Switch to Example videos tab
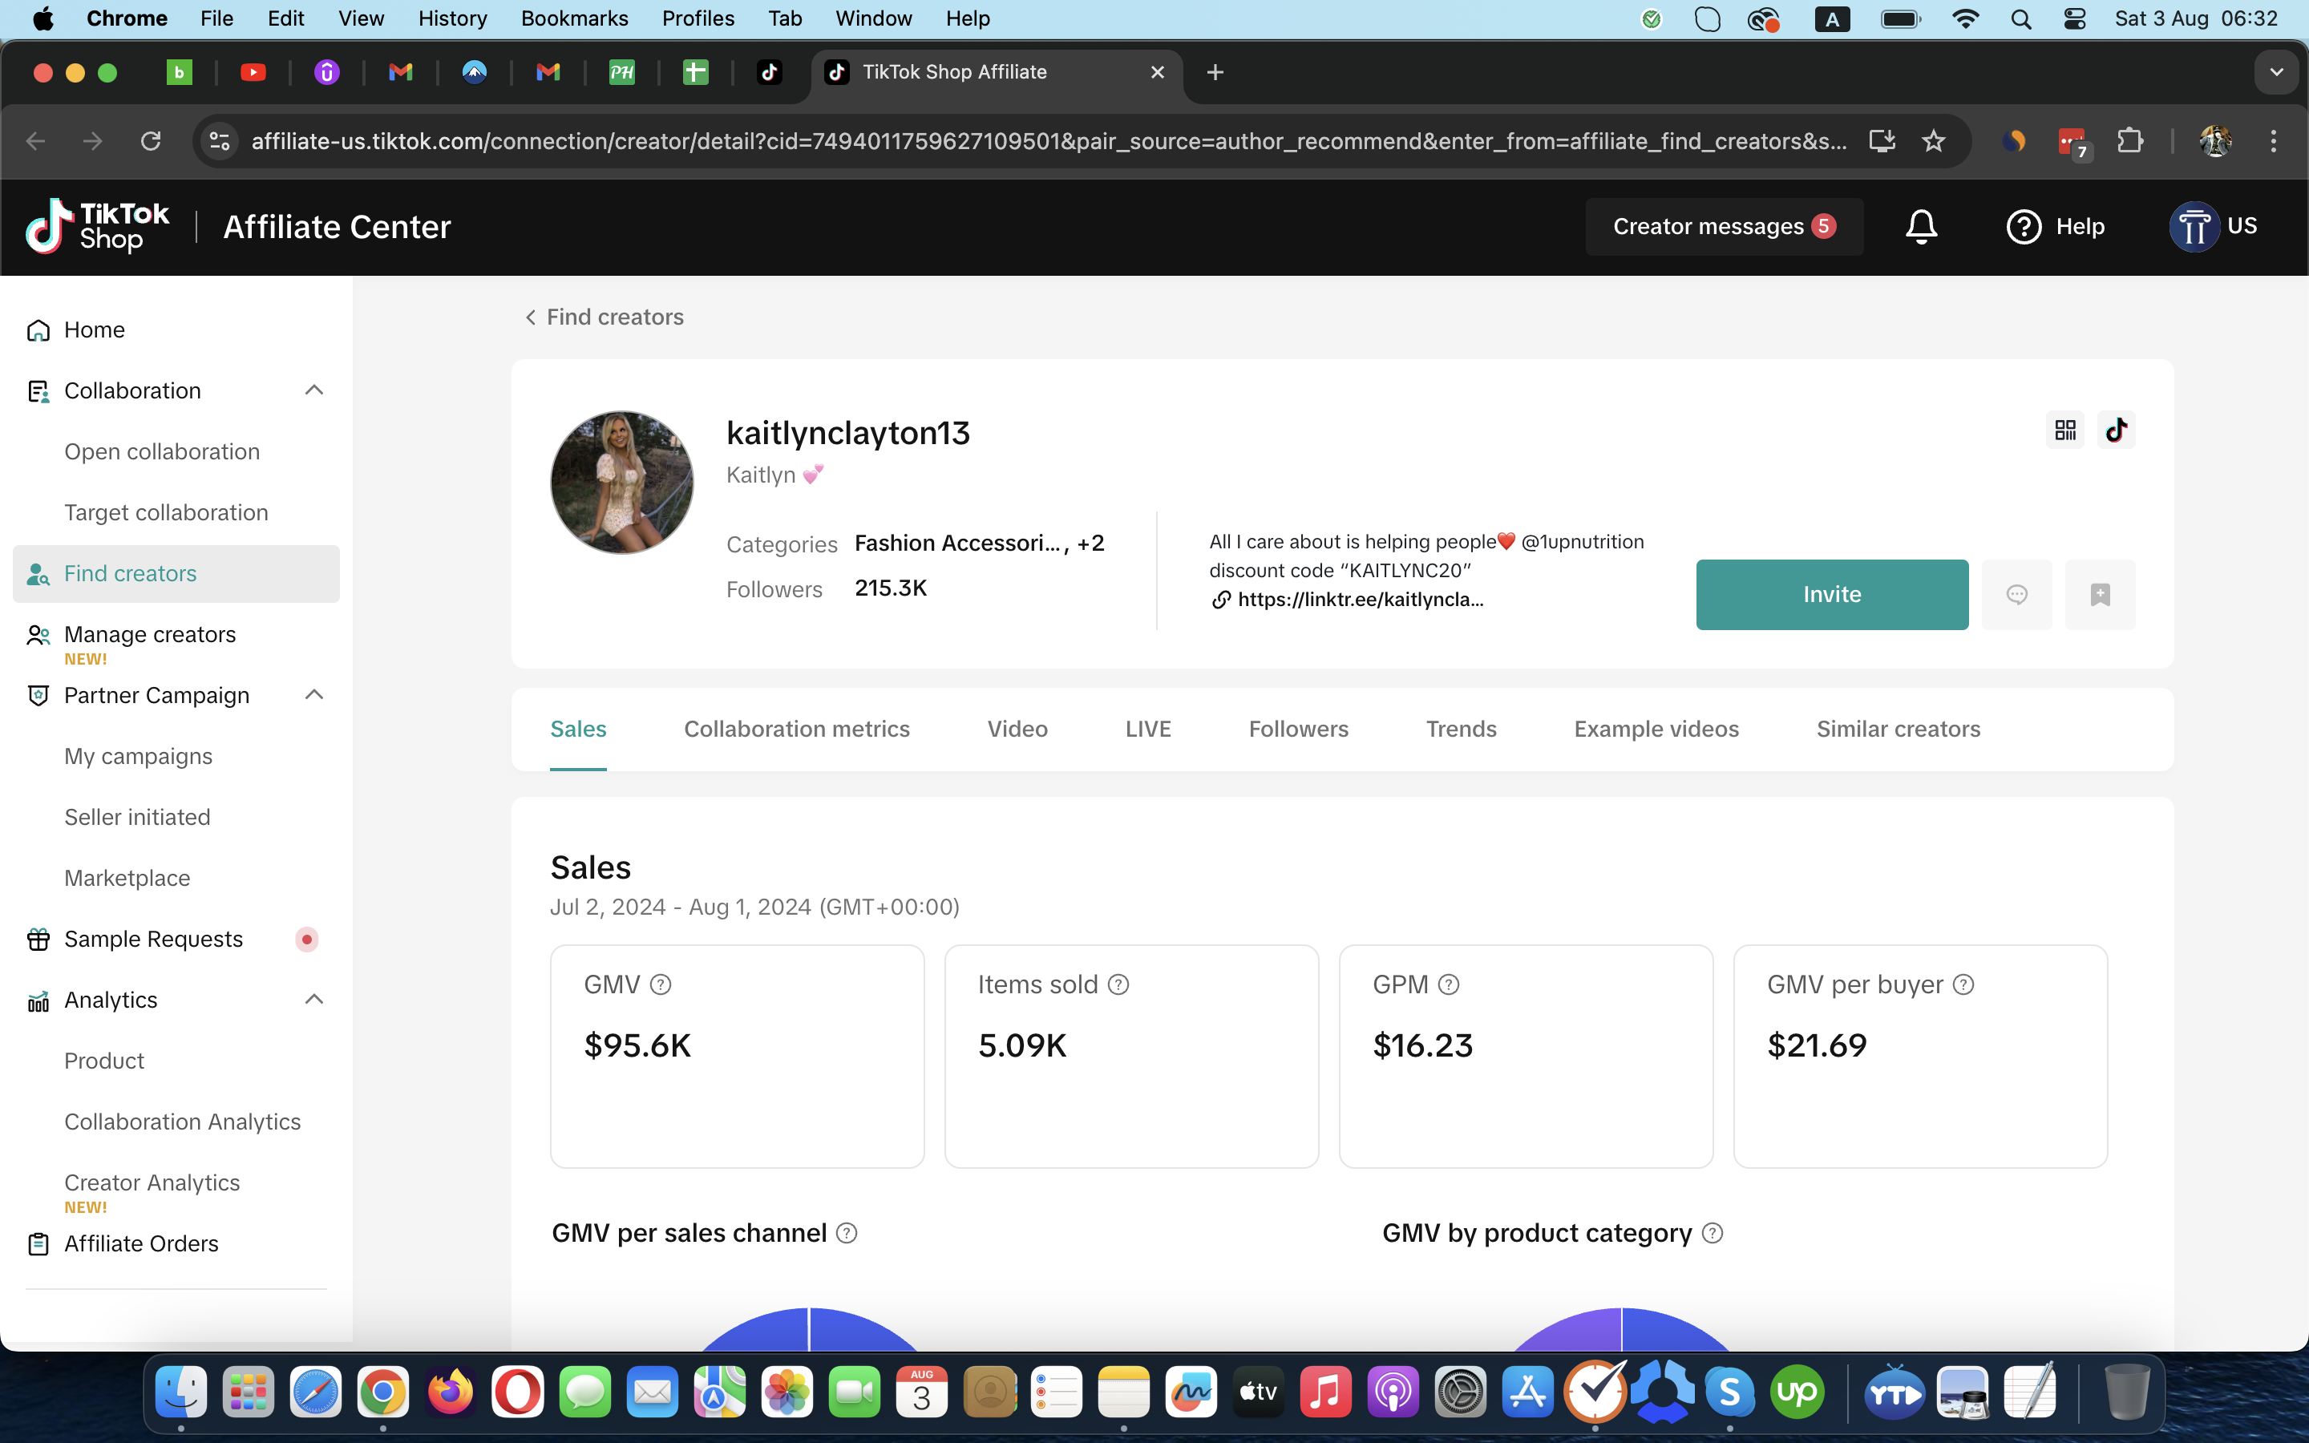The width and height of the screenshot is (2309, 1443). 1656,730
